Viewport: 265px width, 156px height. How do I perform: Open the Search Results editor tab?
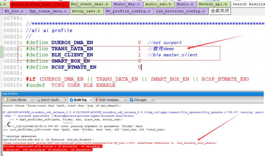coord(248,4)
